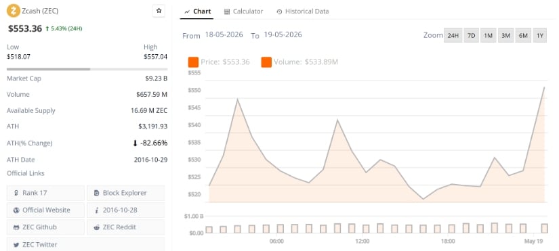Click the May 19 axis label
Viewport: 559px width, 251px height.
click(x=534, y=242)
